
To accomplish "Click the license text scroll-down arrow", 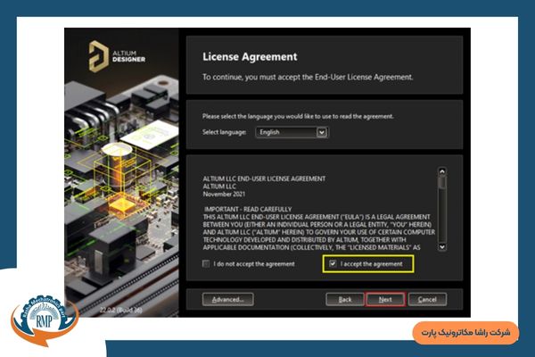I will click(x=442, y=245).
